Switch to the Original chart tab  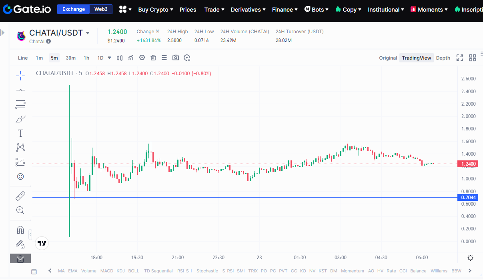[x=388, y=58]
